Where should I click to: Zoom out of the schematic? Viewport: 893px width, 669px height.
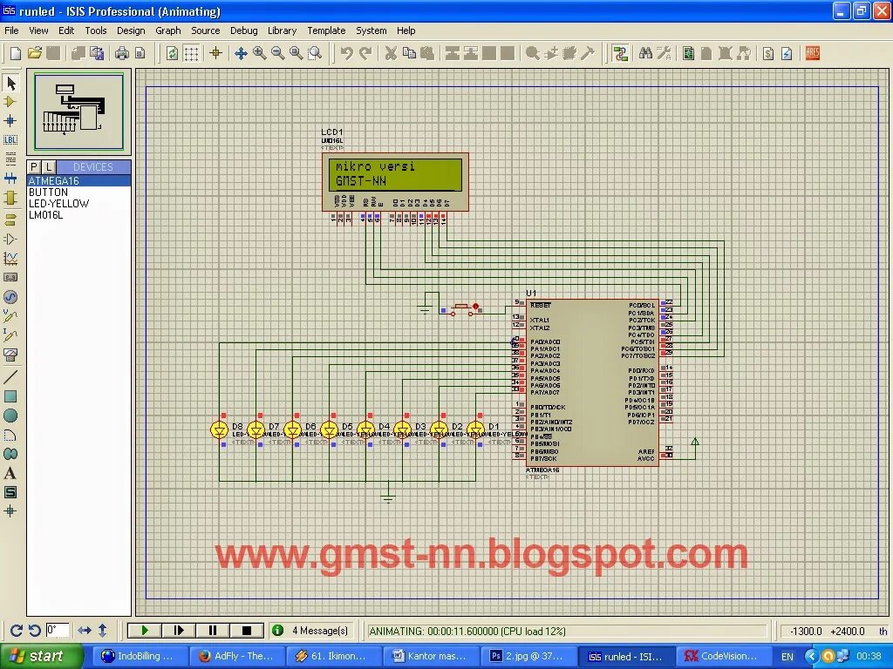278,53
